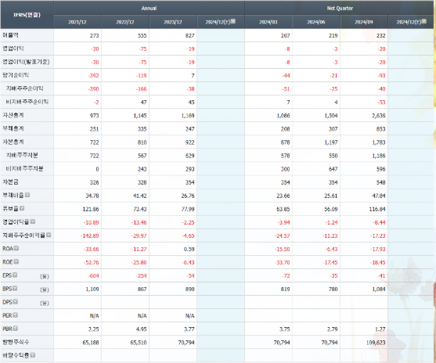Screen dimensions: 436x363
Task: Select the 발행주식수 row label
Action: (16, 342)
